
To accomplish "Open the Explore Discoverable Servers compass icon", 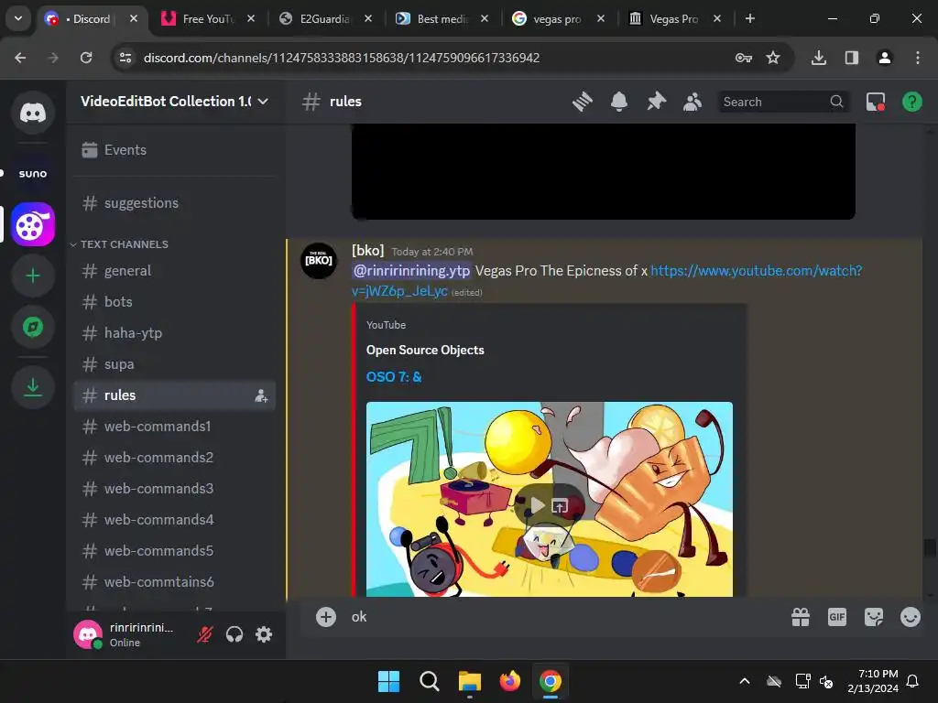I will click(33, 327).
